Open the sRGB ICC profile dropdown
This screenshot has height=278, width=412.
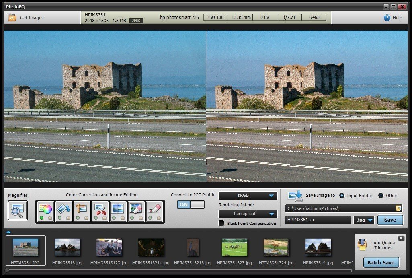click(x=248, y=196)
